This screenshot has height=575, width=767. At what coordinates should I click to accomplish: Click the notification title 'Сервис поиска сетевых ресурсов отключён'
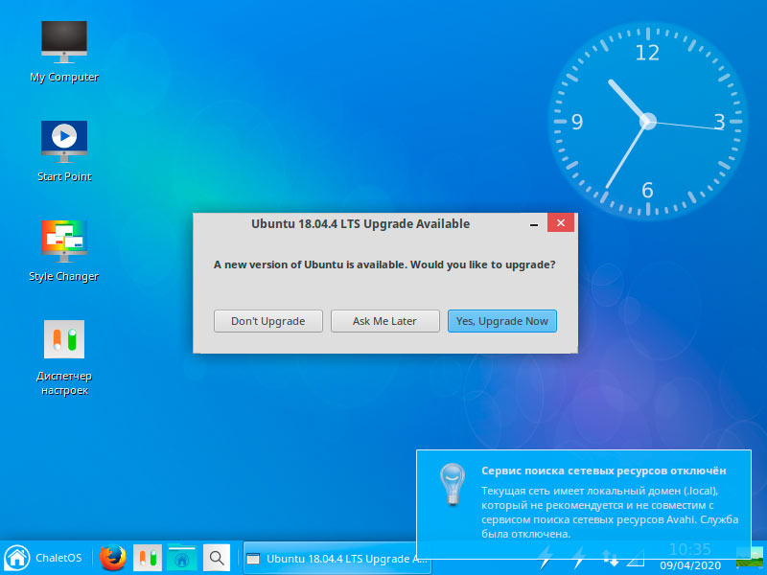[604, 471]
